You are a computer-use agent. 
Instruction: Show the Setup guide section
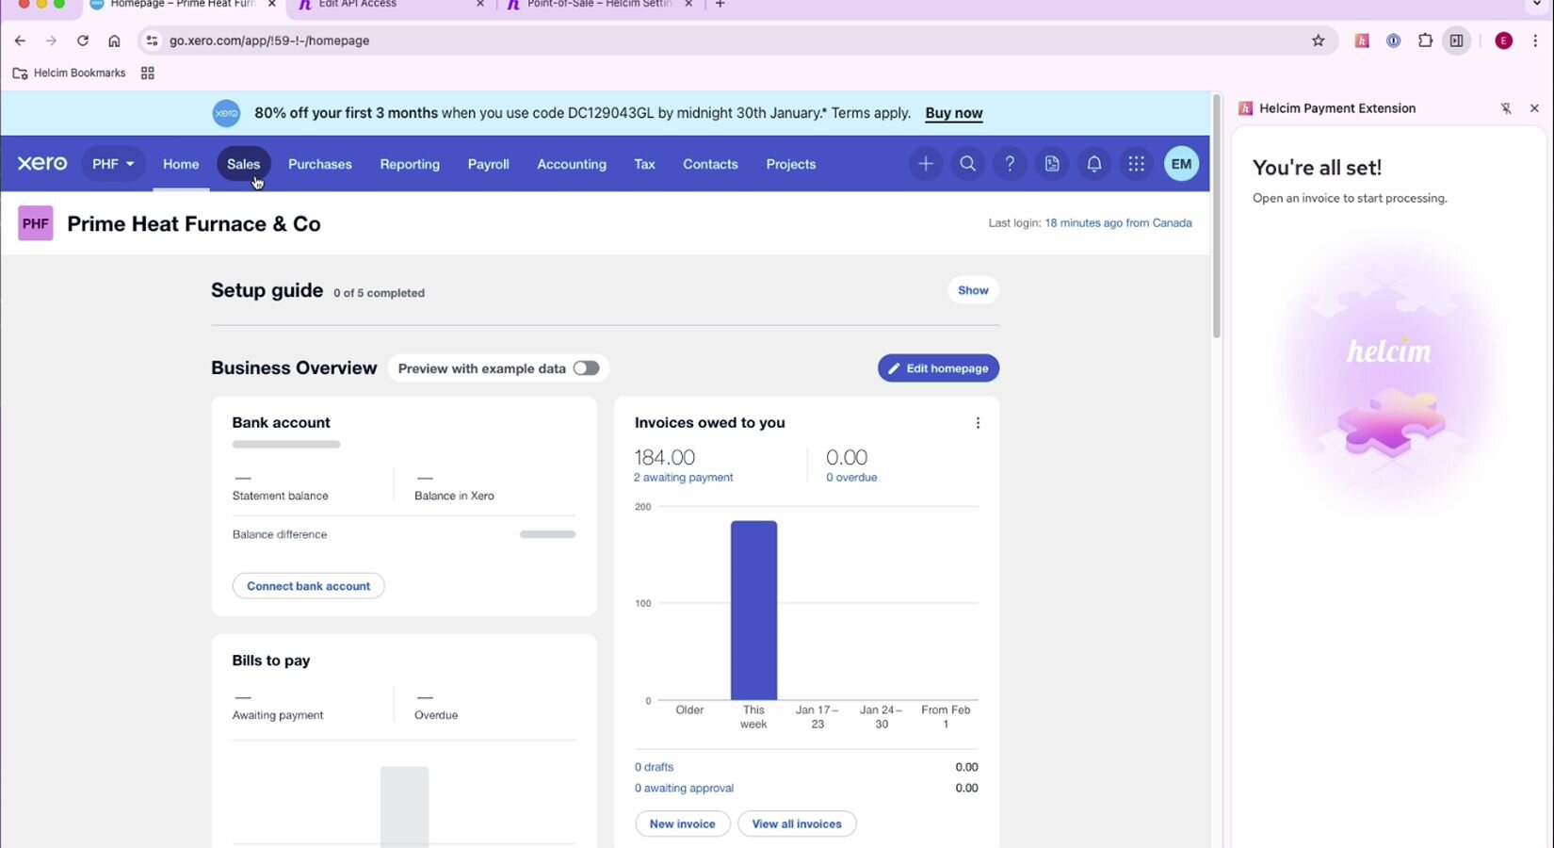click(x=973, y=290)
